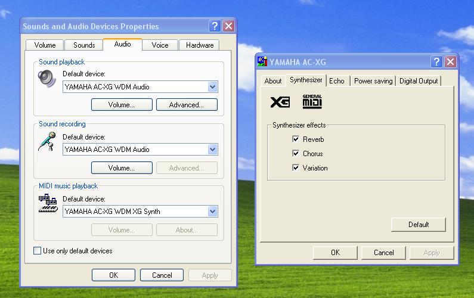
Task: Open the Sound recording default device dropdown
Action: coord(212,150)
